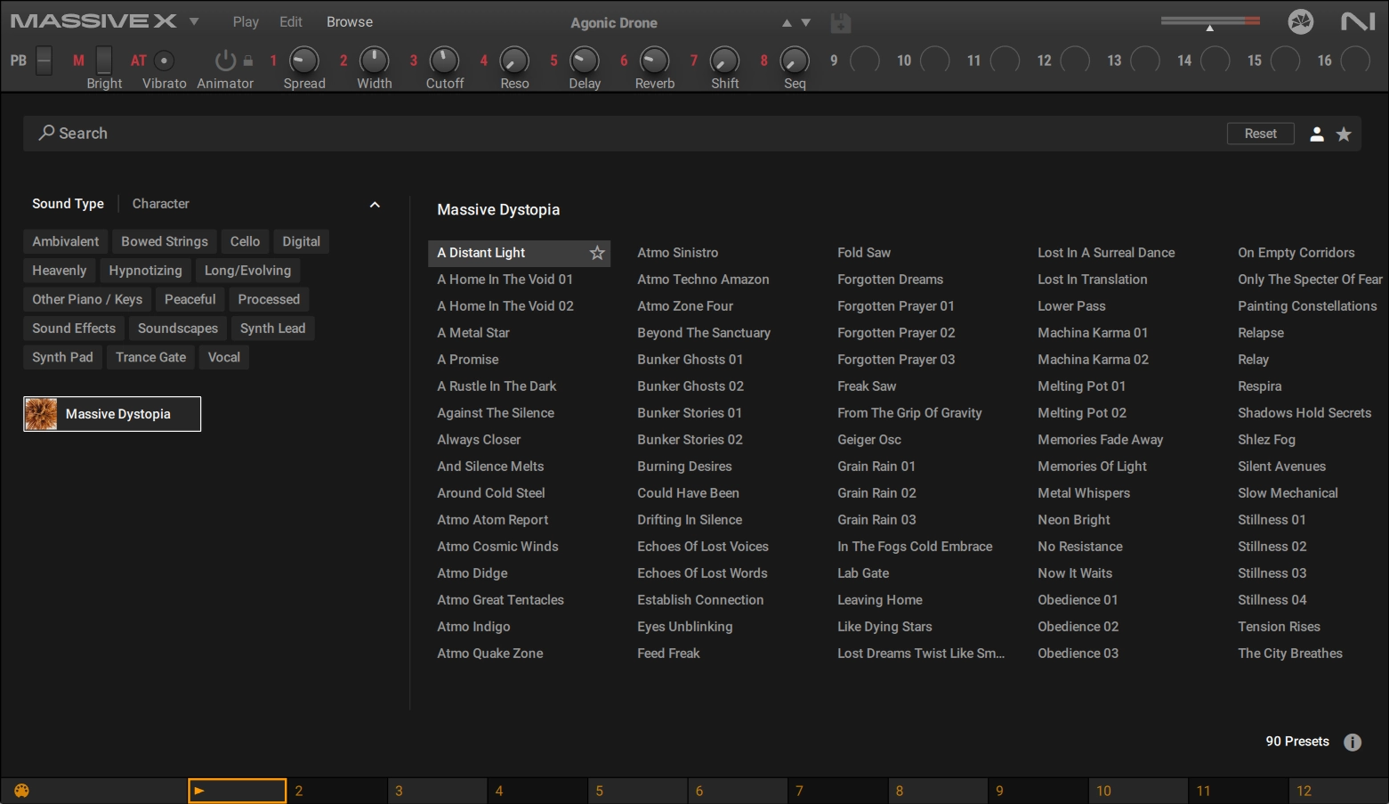Click the mod wheel Bright slider
Screen dimensions: 1389x804
[x=104, y=61]
